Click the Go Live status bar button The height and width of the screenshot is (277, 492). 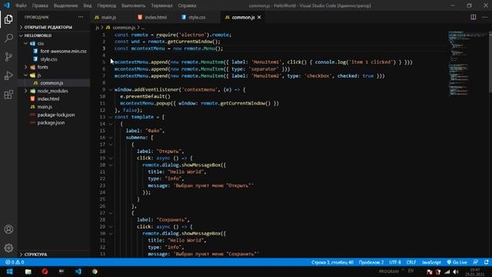click(457, 262)
